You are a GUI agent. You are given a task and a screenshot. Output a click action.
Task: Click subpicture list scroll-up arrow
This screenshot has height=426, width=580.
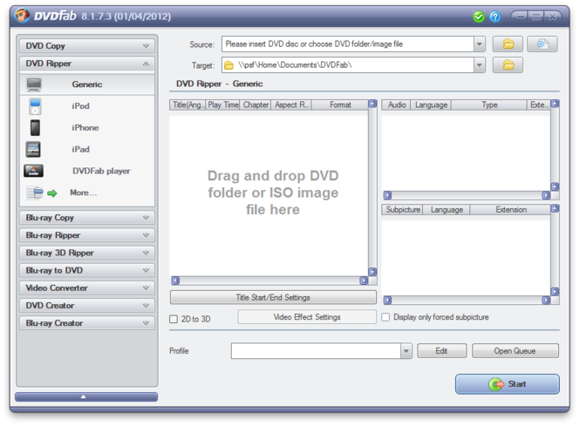tap(555, 209)
